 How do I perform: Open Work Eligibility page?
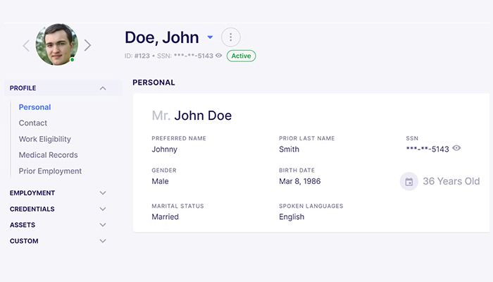click(44, 139)
